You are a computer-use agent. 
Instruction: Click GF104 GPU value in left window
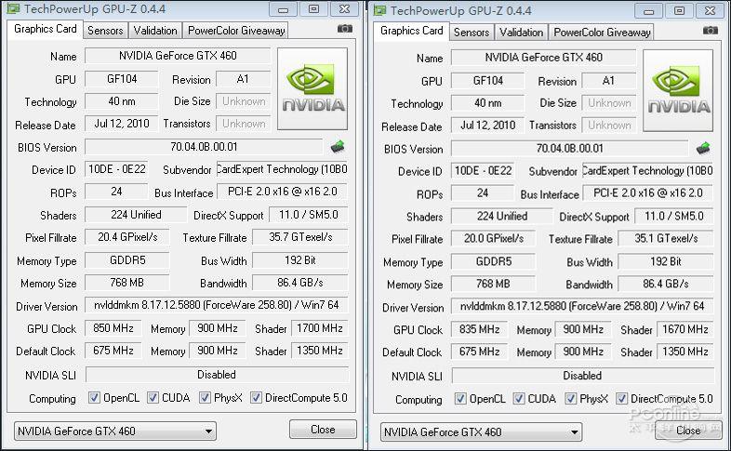pyautogui.click(x=122, y=79)
